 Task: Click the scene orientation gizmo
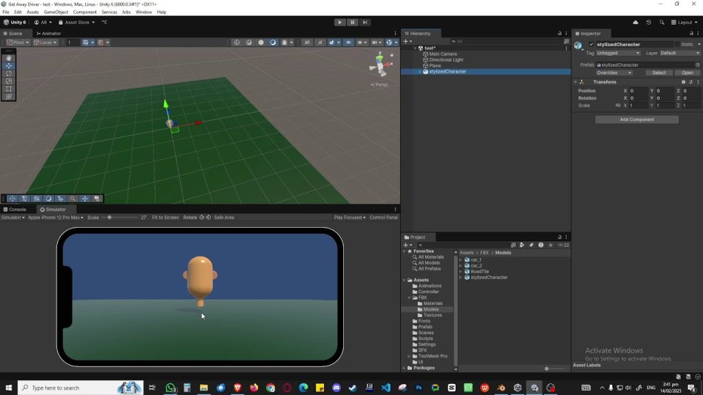coord(378,67)
